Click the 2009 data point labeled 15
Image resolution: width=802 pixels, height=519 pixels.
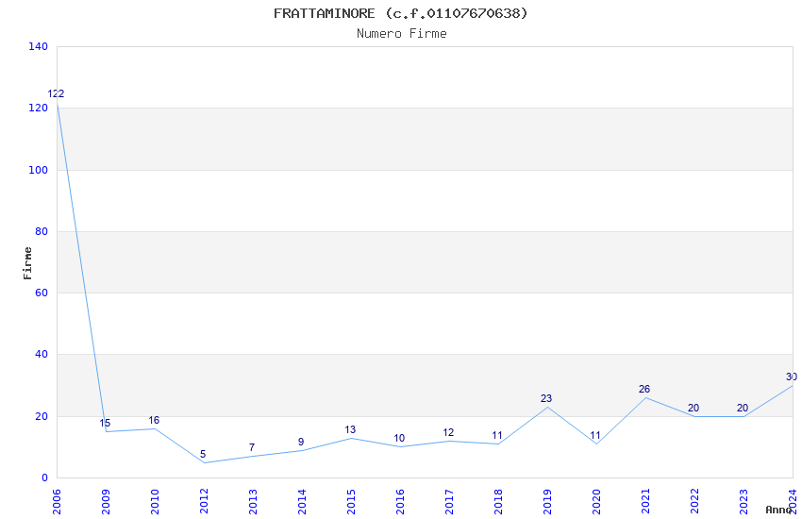tap(106, 431)
